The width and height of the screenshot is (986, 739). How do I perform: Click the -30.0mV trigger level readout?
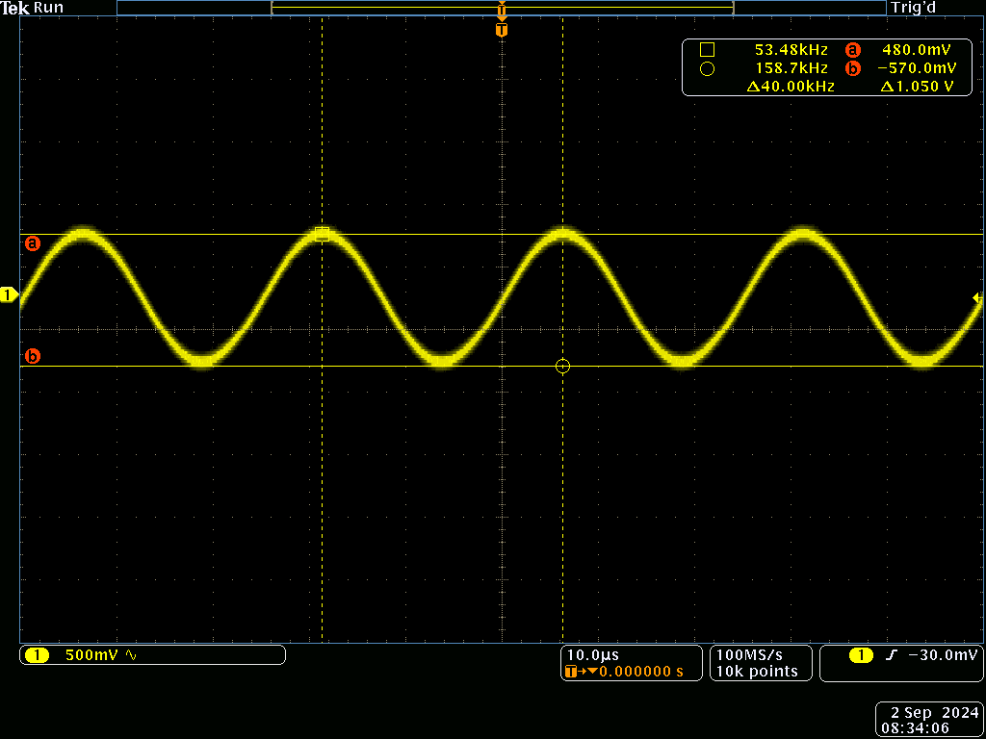tap(942, 655)
